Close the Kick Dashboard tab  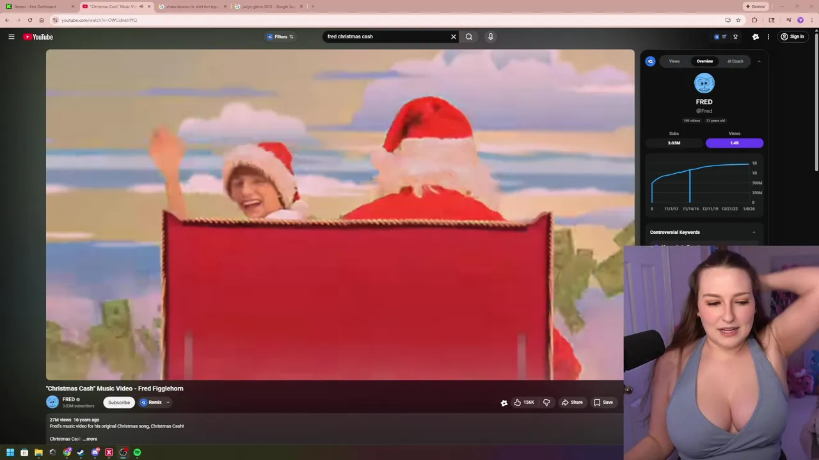coord(72,6)
